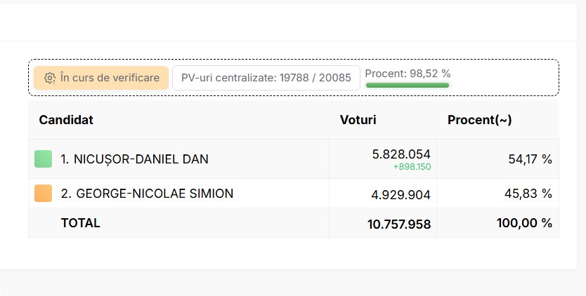Screen dimensions: 586x296
Task: Click the 'În curs de verificare' status badge
Action: click(101, 78)
